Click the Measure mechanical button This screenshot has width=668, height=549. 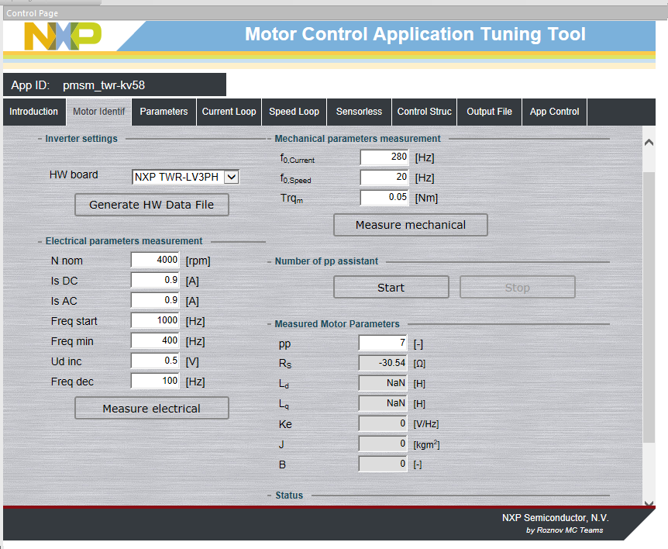point(411,225)
